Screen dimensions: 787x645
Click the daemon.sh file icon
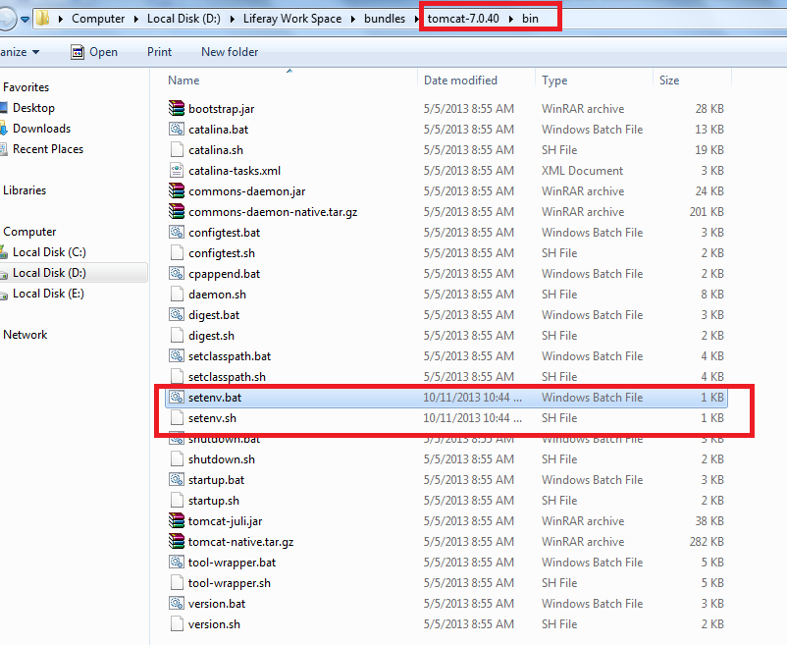click(x=177, y=294)
